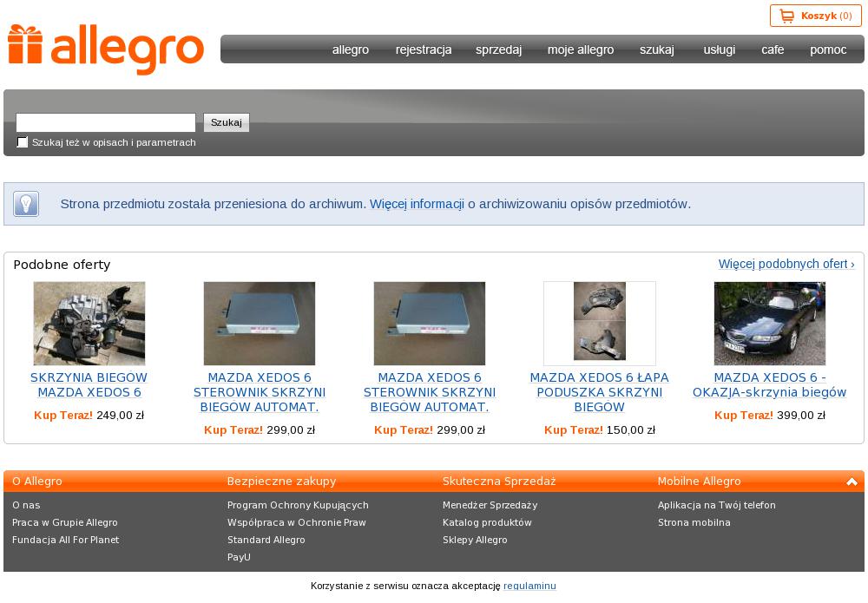The image size is (868, 603).
Task: Focus the search text field
Action: pyautogui.click(x=106, y=122)
